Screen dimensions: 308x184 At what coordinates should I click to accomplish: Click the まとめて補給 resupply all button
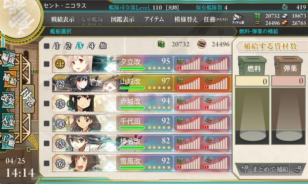pyautogui.click(x=270, y=169)
